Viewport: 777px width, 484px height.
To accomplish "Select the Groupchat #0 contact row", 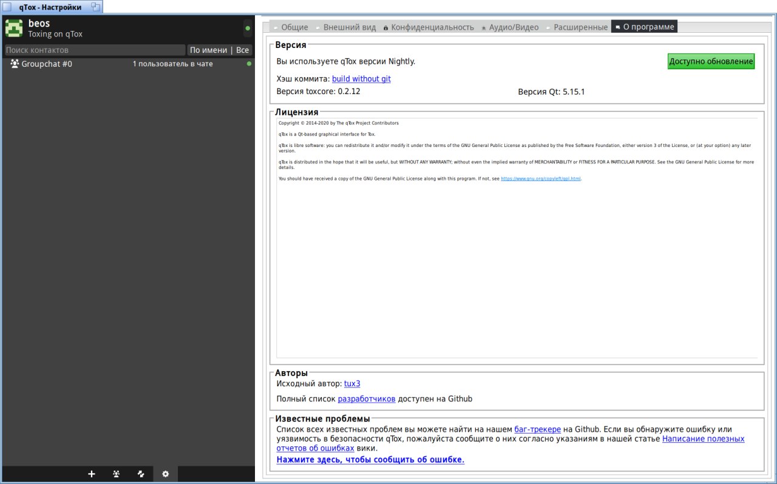I will [x=128, y=64].
